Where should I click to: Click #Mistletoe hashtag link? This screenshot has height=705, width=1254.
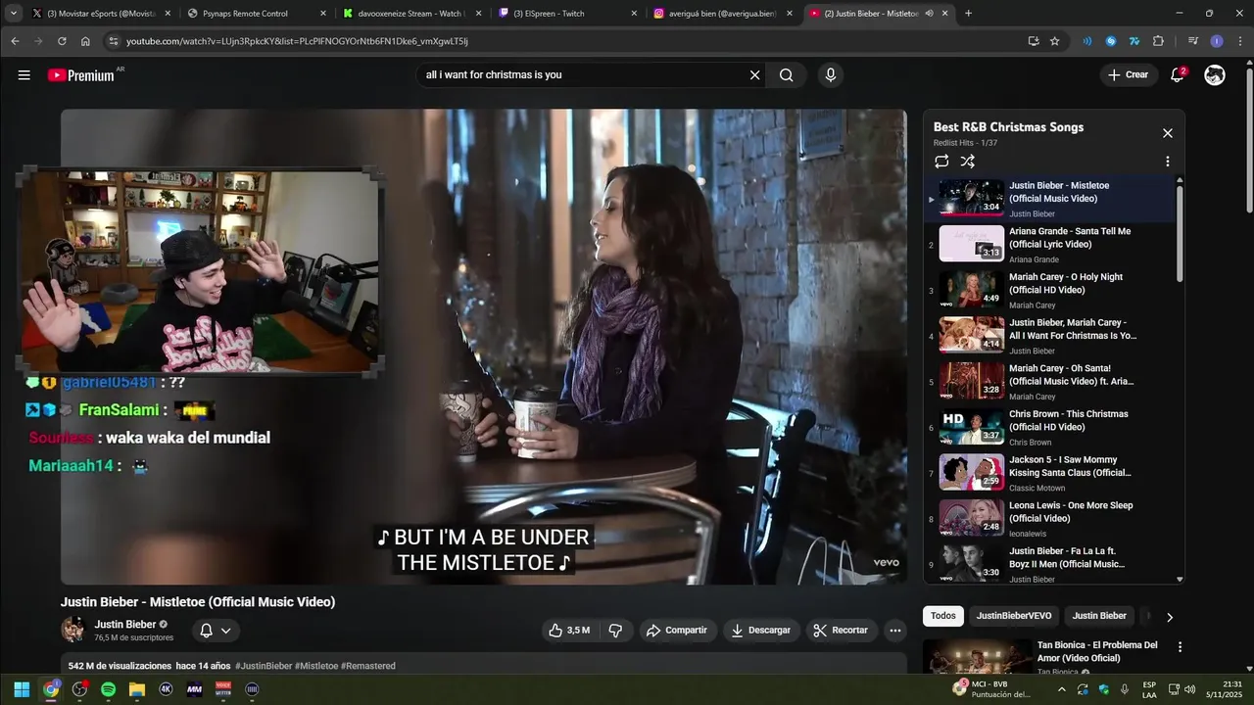(x=315, y=666)
